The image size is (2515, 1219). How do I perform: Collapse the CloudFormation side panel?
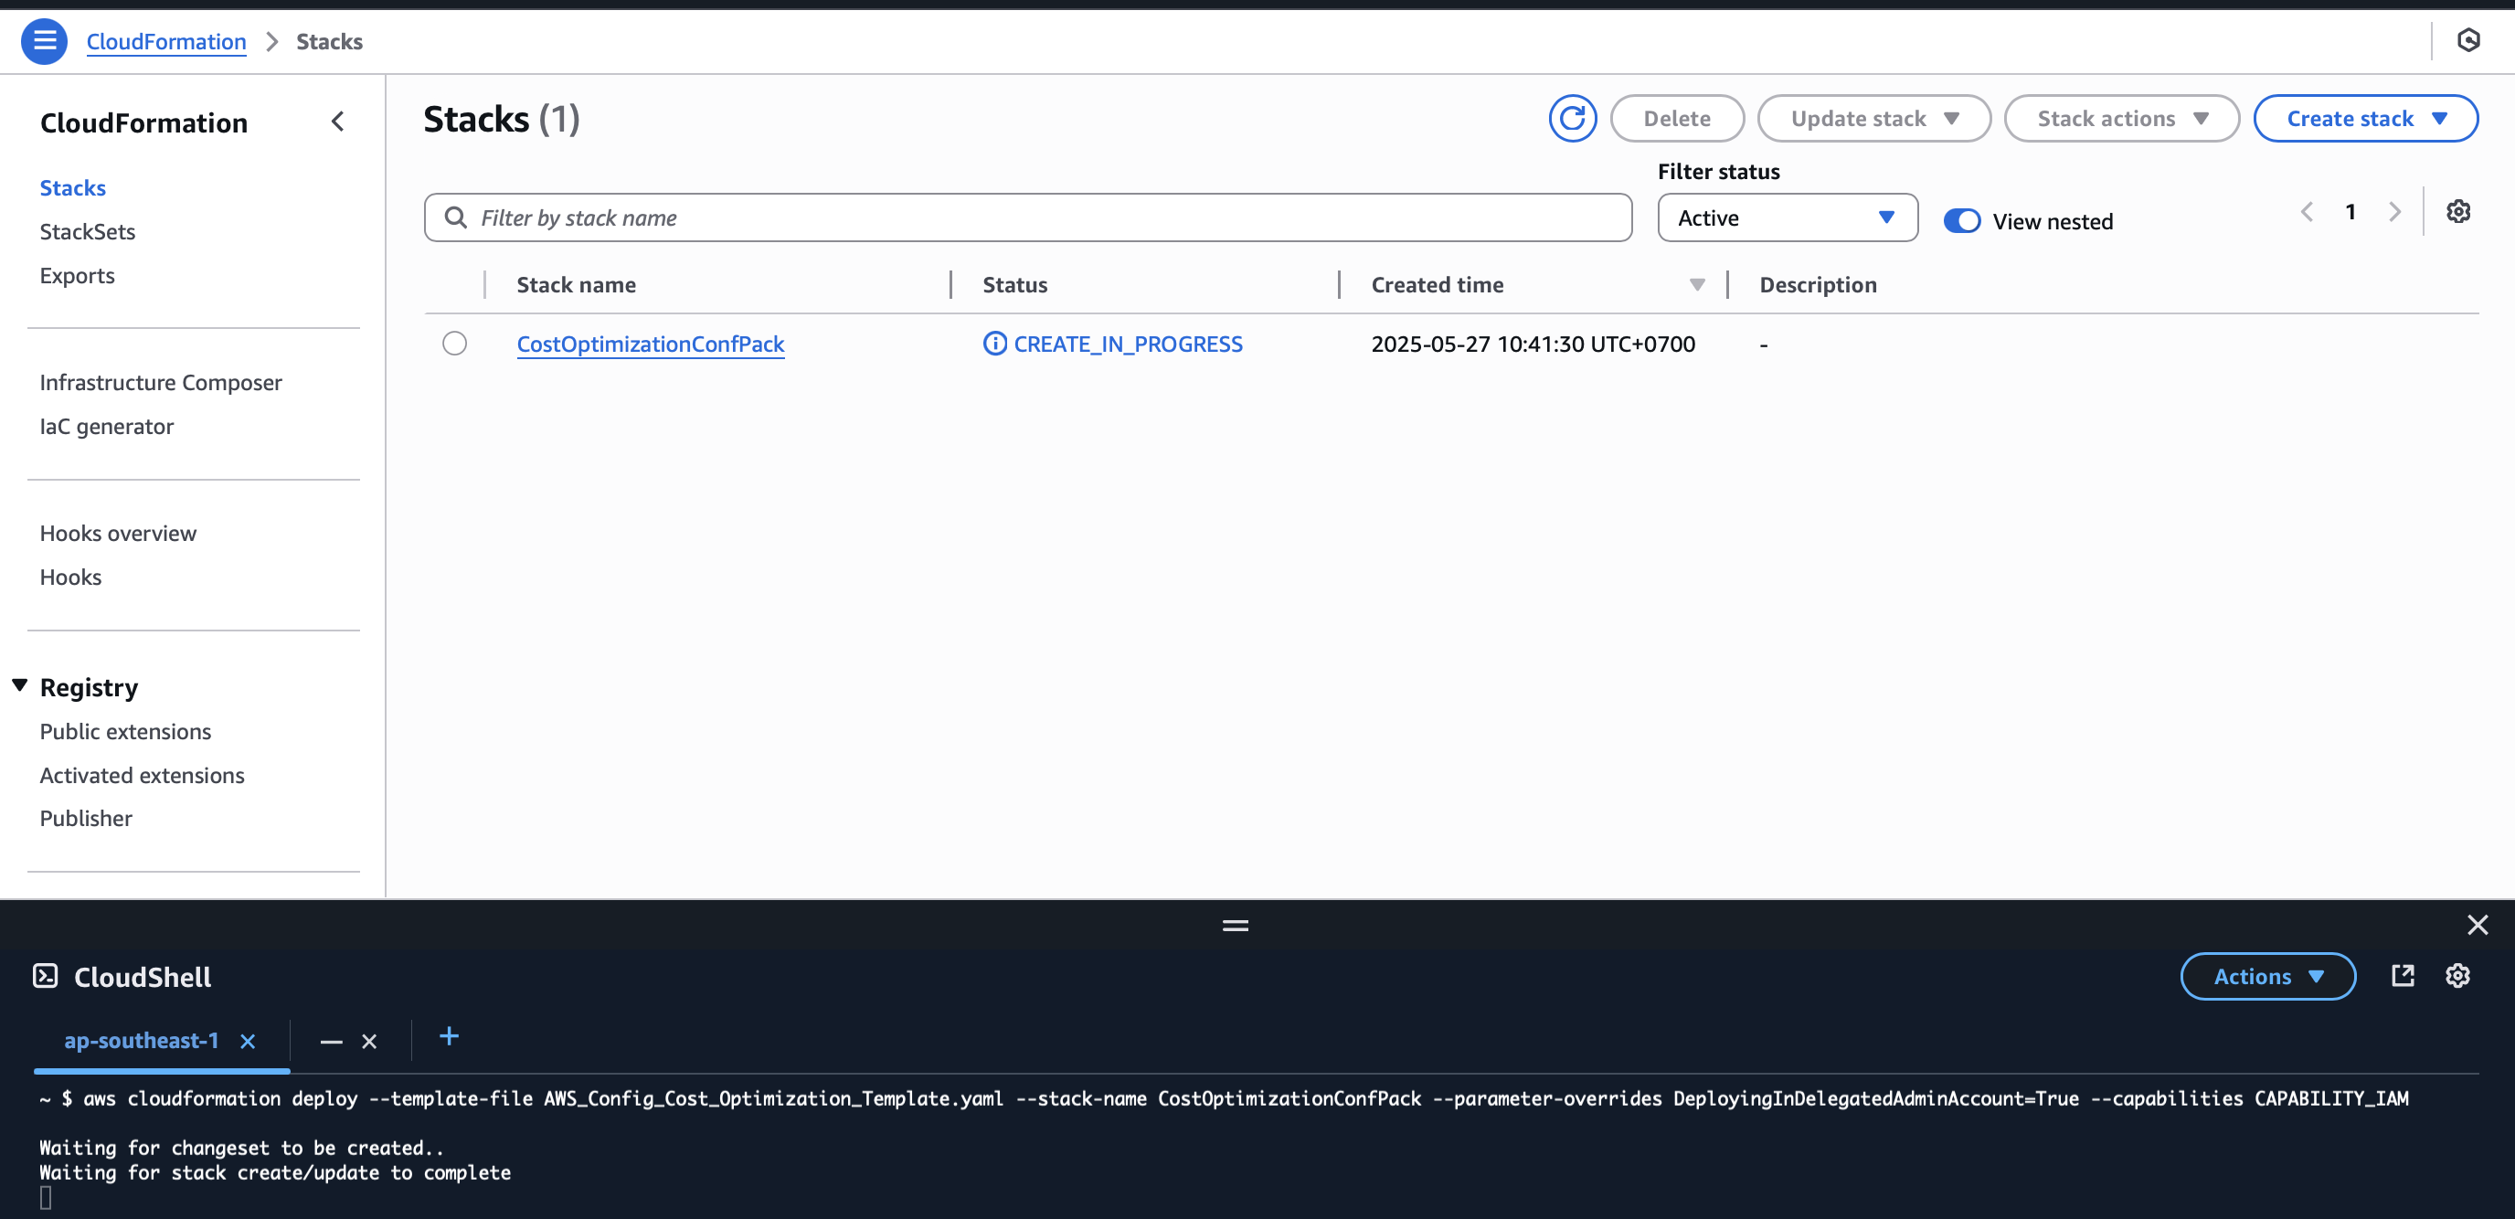[338, 121]
